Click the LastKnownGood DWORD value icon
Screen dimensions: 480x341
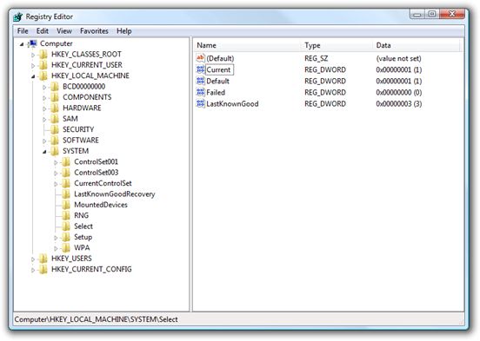click(201, 103)
